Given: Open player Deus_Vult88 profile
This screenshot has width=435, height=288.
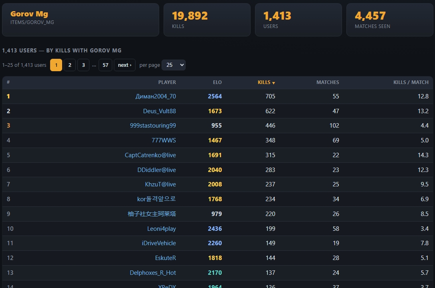Looking at the screenshot, I should point(160,111).
